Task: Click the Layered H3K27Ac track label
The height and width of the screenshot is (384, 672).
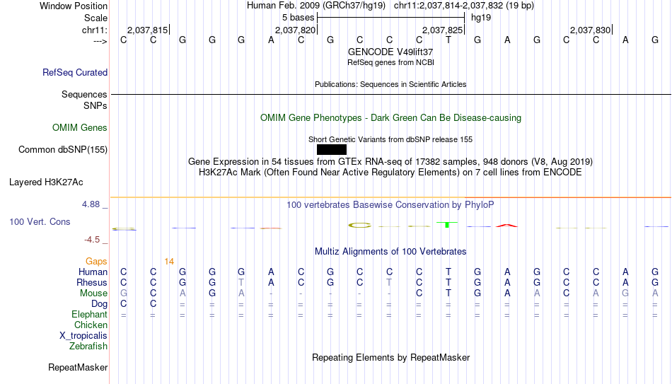Action: point(46,182)
